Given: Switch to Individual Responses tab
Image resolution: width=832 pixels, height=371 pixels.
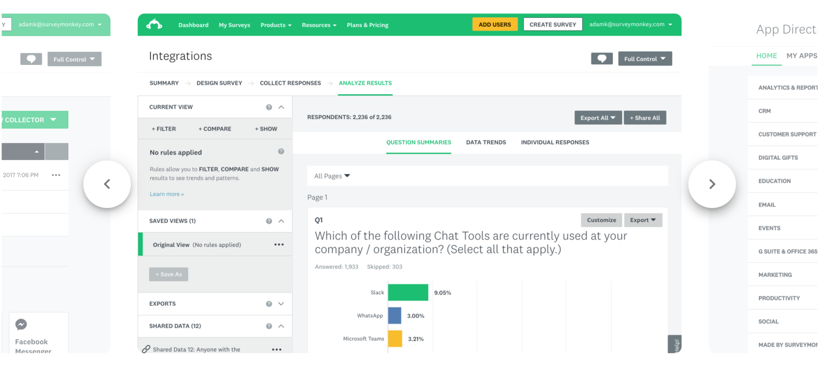Looking at the screenshot, I should [555, 142].
